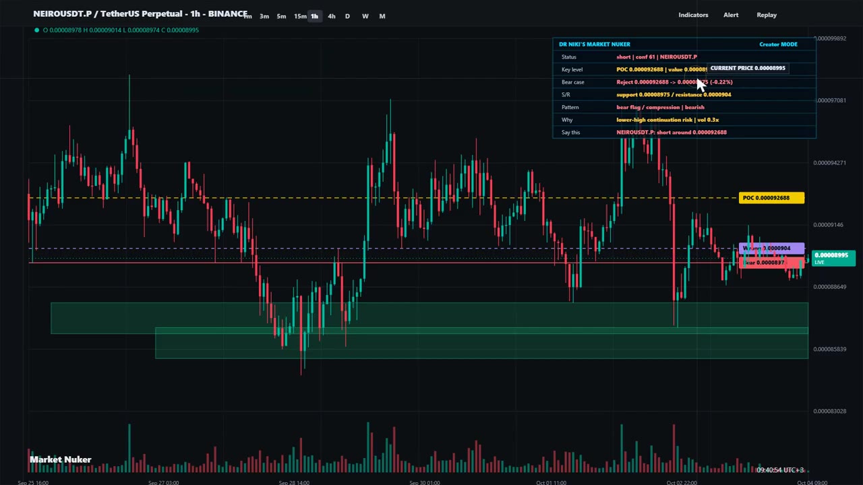Screen dimensions: 863x485
Task: Click the 09:40:54 UTC+3 clock
Action: pos(780,470)
